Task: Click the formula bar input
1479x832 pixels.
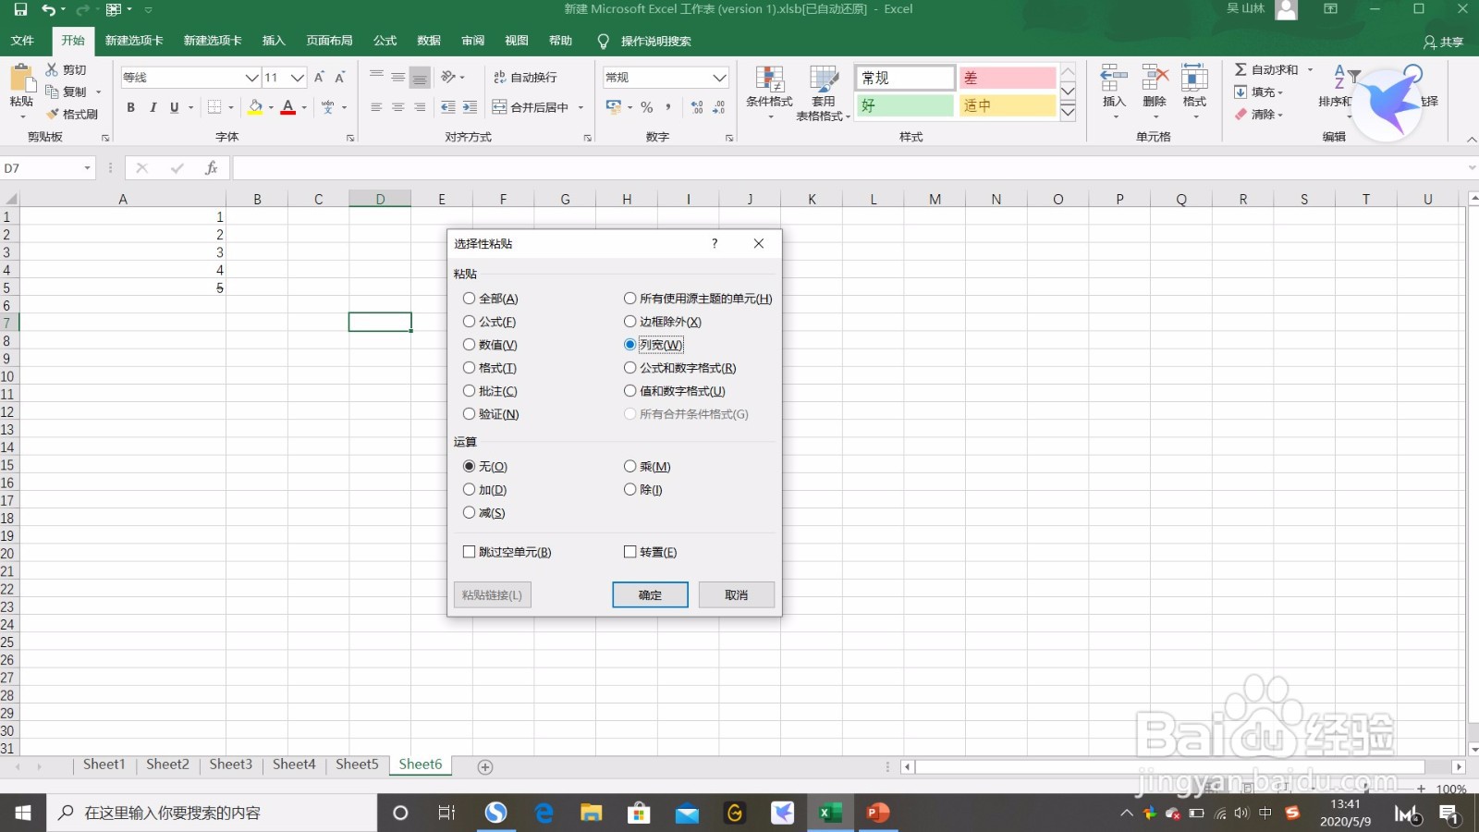Action: point(849,168)
